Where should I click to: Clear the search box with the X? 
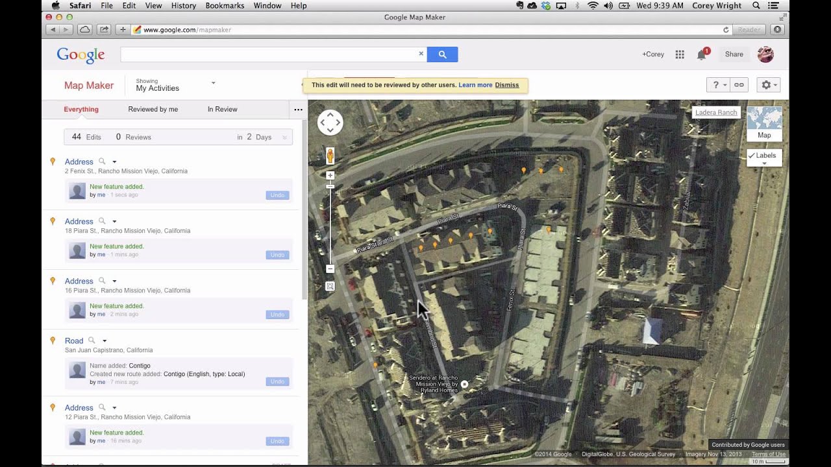click(x=421, y=54)
